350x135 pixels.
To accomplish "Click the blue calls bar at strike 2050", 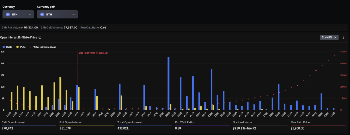I will [181, 93].
